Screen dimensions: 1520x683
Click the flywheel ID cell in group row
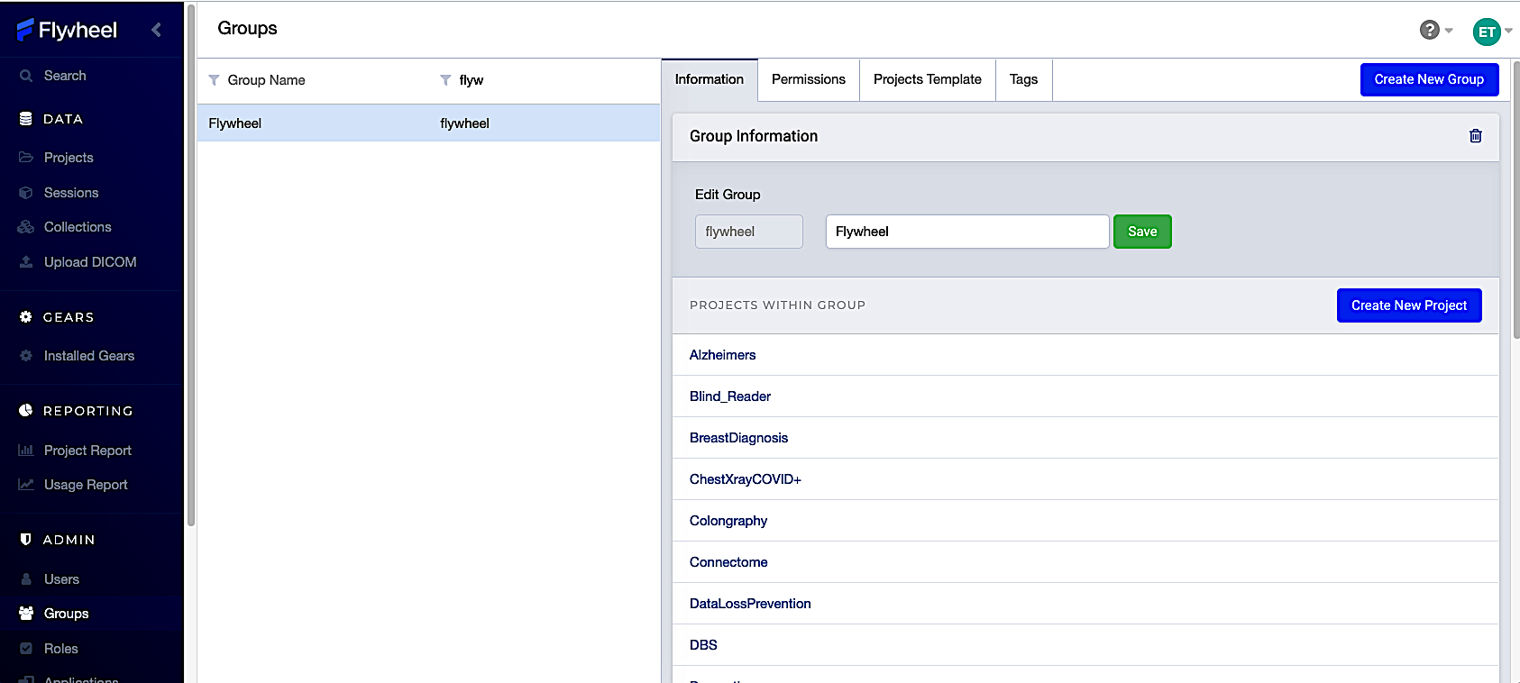click(x=464, y=123)
